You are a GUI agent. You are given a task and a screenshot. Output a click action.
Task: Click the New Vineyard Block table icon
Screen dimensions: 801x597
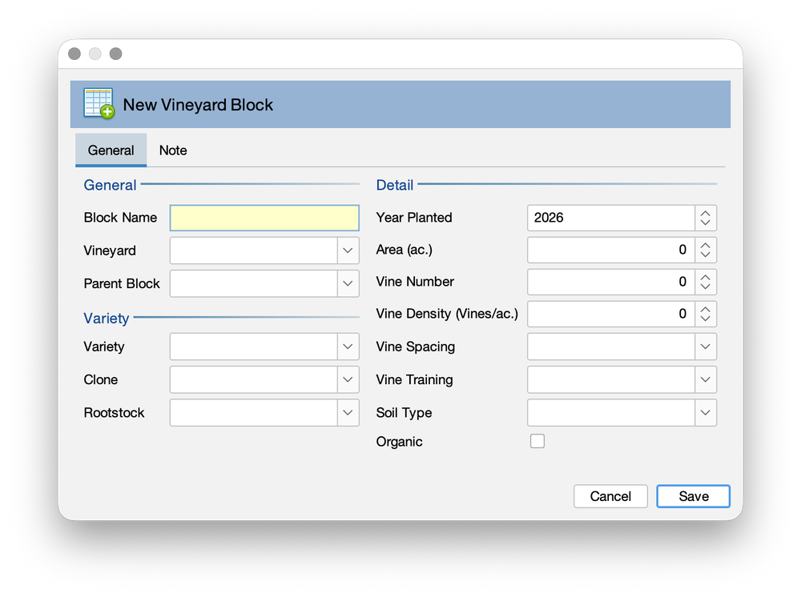coord(99,103)
